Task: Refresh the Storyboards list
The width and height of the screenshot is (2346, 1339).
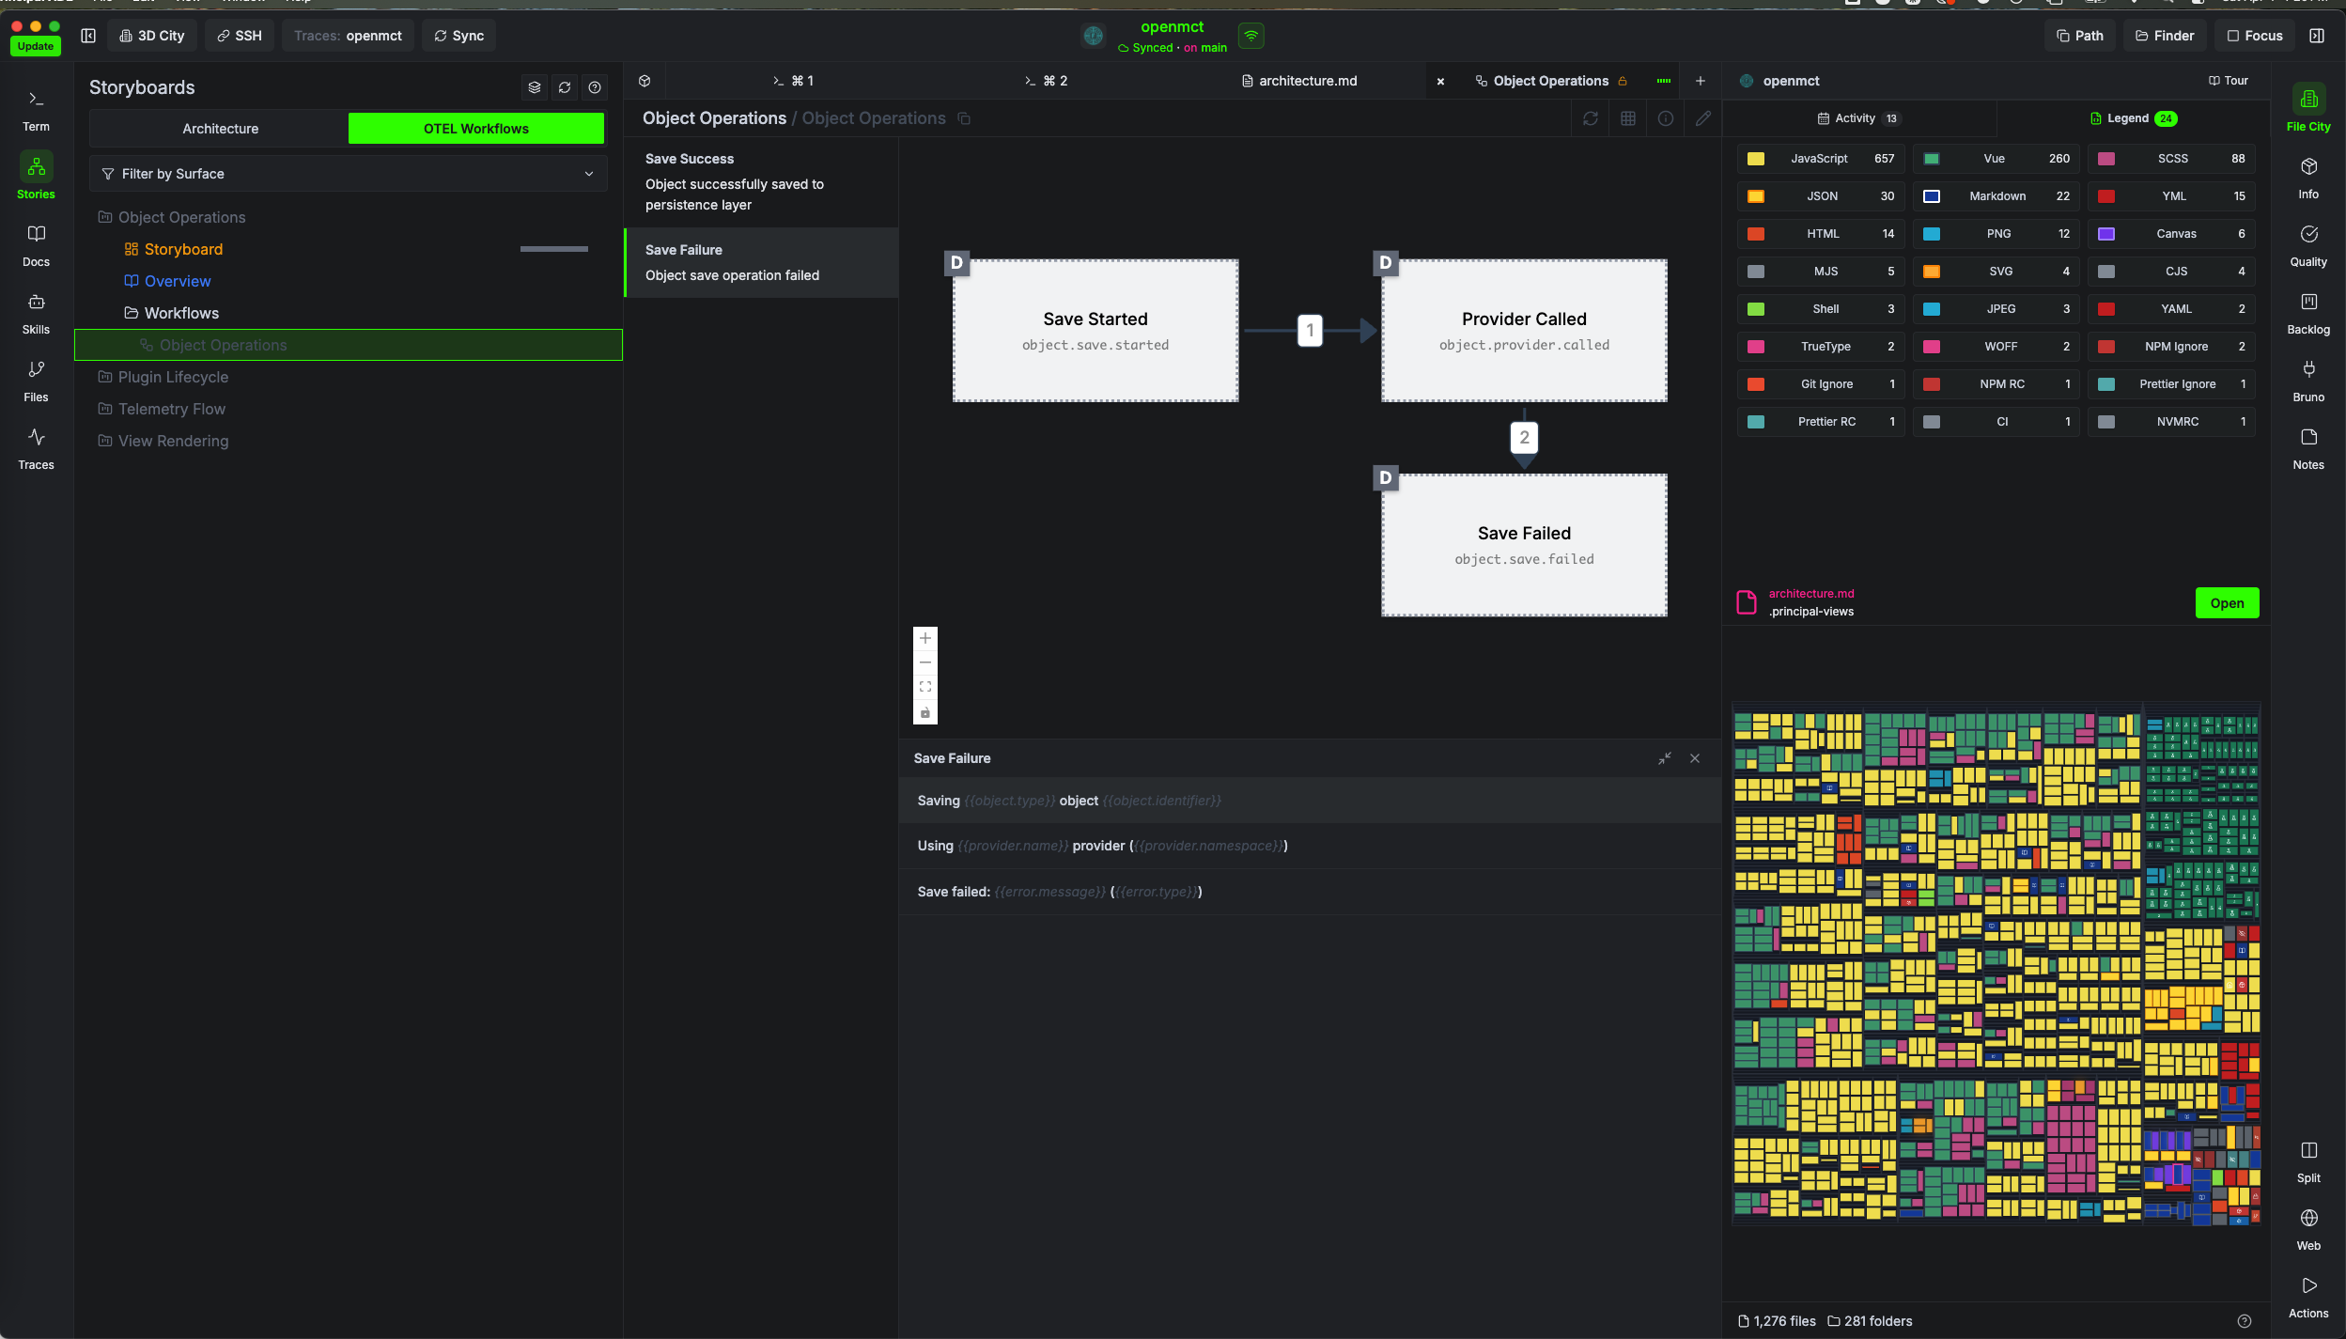Action: (565, 87)
